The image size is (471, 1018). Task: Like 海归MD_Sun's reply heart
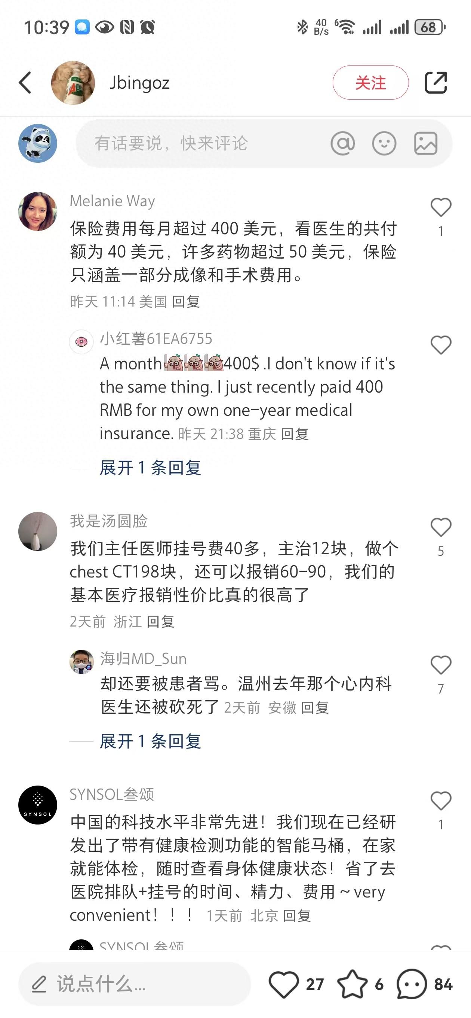pos(441,665)
